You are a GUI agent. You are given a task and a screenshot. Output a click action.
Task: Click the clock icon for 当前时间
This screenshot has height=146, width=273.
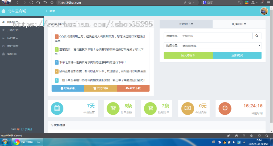[225, 108]
